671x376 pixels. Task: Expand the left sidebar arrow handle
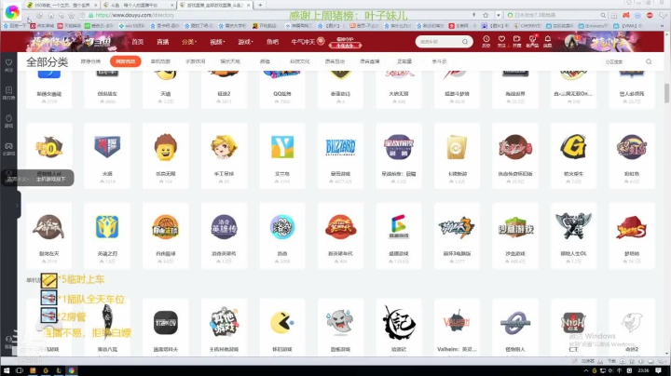[x=17, y=206]
